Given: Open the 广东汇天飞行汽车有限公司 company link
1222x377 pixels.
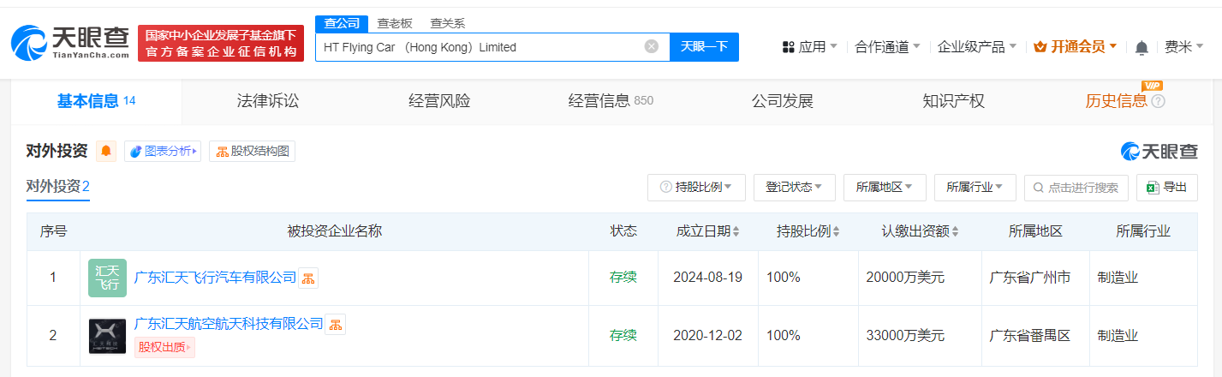Looking at the screenshot, I should pos(215,278).
